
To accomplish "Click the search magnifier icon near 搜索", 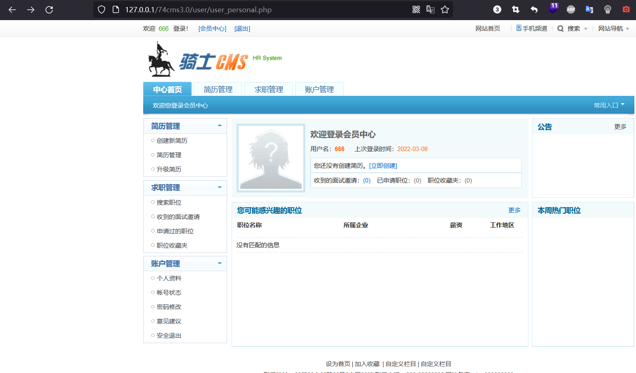I will 560,28.
